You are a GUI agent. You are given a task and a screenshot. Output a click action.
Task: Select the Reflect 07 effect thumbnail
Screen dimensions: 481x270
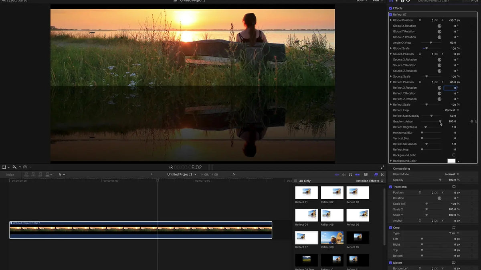[307, 238]
